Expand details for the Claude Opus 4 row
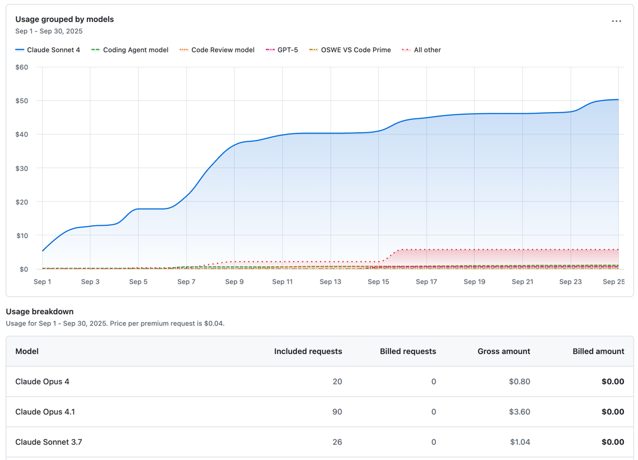This screenshot has width=638, height=460. [x=42, y=382]
